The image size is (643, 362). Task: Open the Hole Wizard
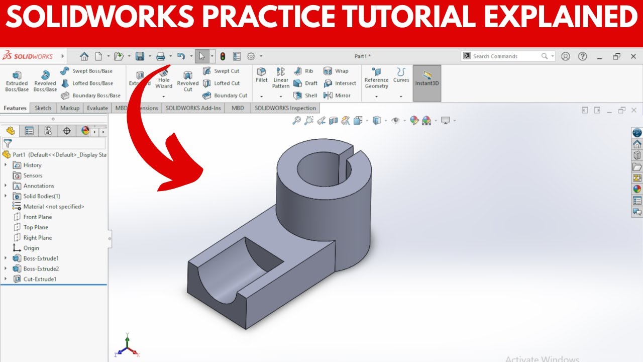pyautogui.click(x=164, y=80)
